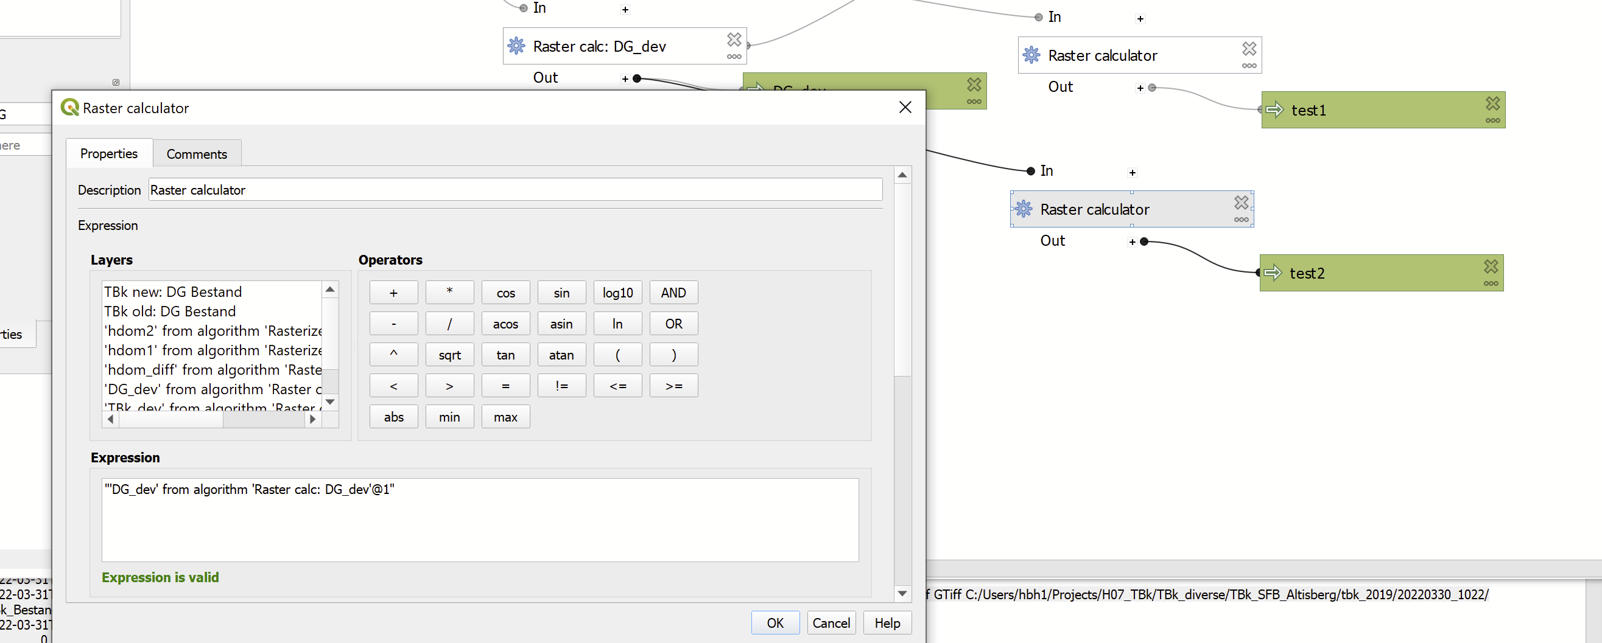Click the greater-or-equal (>=) operator button
The width and height of the screenshot is (1602, 643).
pos(673,386)
